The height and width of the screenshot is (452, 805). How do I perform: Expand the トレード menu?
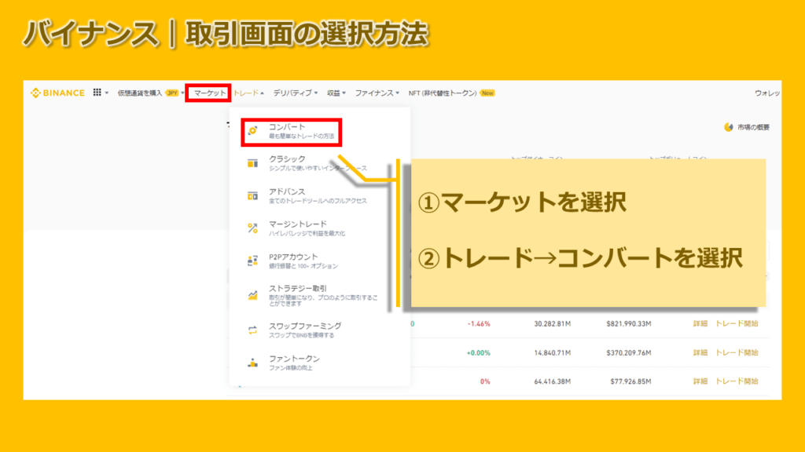(x=248, y=93)
